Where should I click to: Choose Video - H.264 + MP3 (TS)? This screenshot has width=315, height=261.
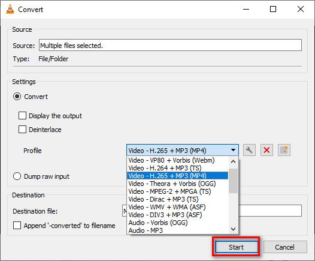tap(178, 168)
